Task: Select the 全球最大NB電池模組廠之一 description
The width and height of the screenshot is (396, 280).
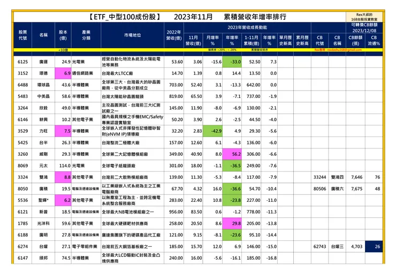Action: pyautogui.click(x=128, y=212)
